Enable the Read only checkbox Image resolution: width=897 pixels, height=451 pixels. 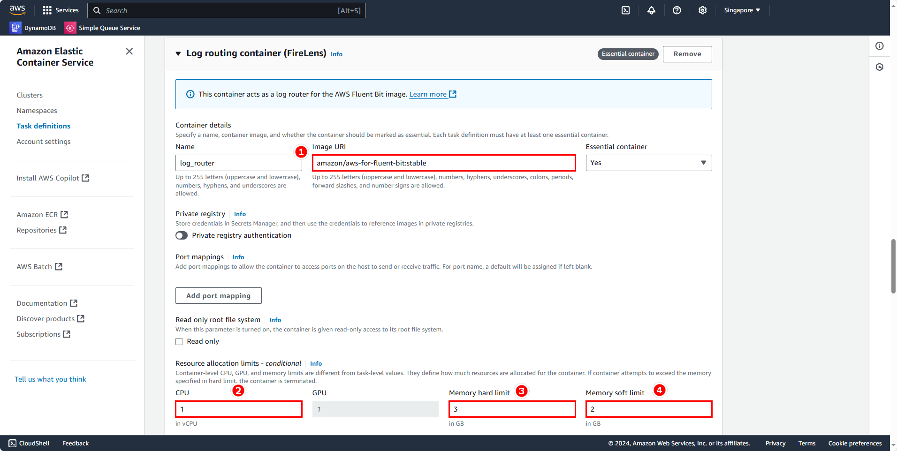pos(179,342)
